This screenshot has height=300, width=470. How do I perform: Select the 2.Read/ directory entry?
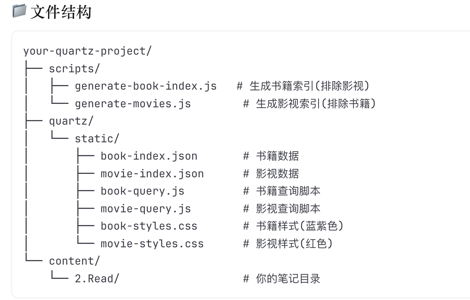pos(97,279)
